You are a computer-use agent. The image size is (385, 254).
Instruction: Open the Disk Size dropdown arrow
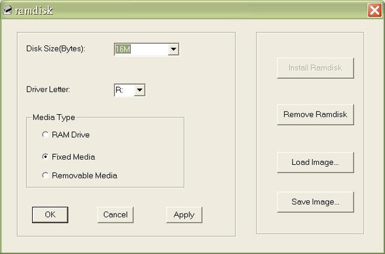coord(173,49)
